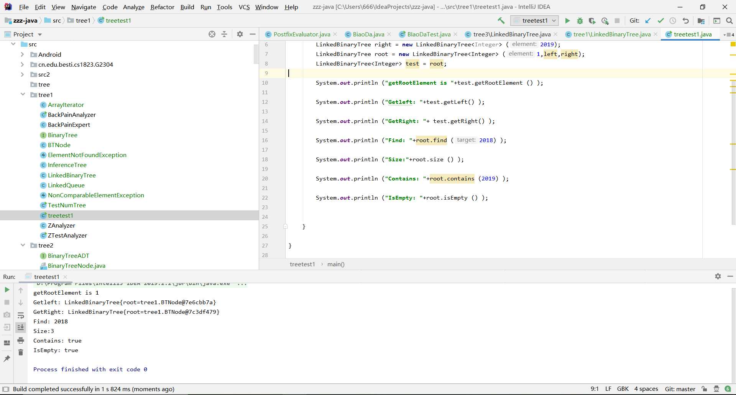Image resolution: width=736 pixels, height=395 pixels.
Task: Start debugging with the bug icon
Action: 580,21
